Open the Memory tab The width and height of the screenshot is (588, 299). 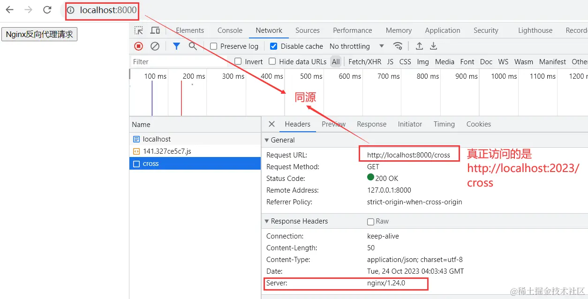pos(399,30)
